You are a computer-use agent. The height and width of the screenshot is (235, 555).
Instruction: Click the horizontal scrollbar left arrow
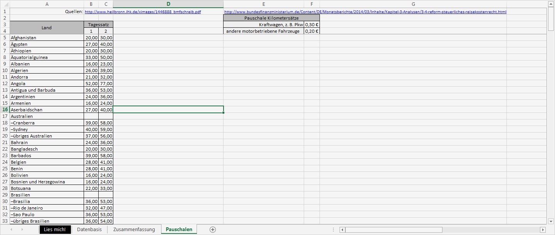pos(341,230)
